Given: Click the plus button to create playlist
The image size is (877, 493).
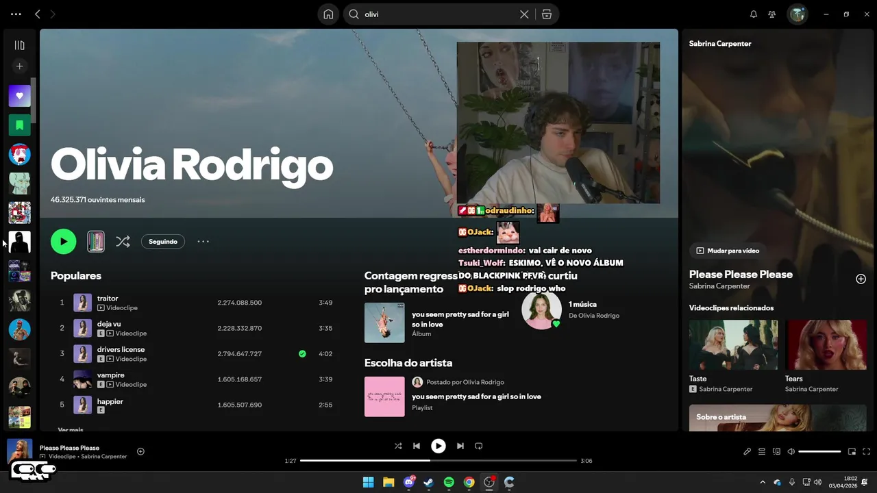Looking at the screenshot, I should [x=19, y=66].
